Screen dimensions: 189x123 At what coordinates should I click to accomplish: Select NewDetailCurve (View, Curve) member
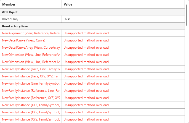pos(23,40)
